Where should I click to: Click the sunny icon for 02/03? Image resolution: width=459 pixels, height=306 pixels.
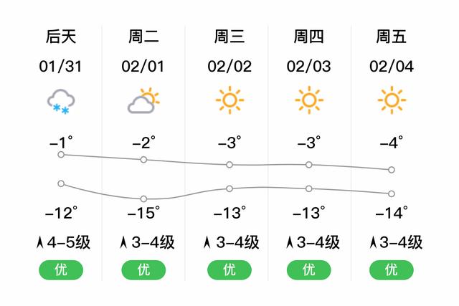[x=309, y=100]
